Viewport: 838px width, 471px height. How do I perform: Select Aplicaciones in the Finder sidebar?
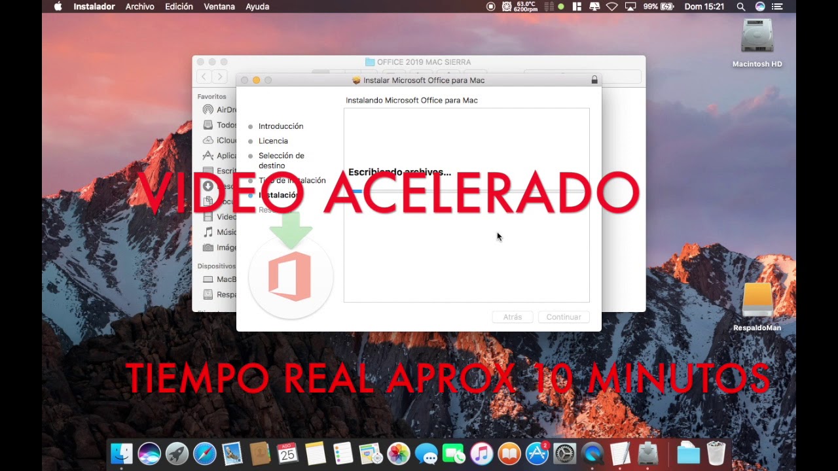[x=219, y=156]
